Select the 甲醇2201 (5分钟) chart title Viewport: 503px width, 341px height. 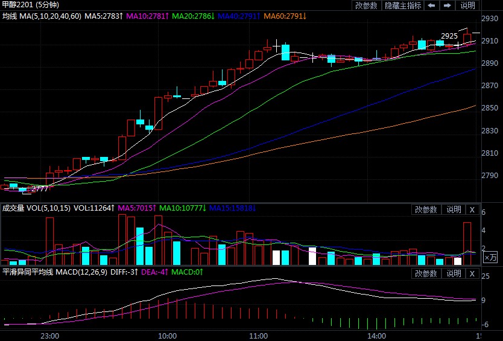click(x=29, y=4)
